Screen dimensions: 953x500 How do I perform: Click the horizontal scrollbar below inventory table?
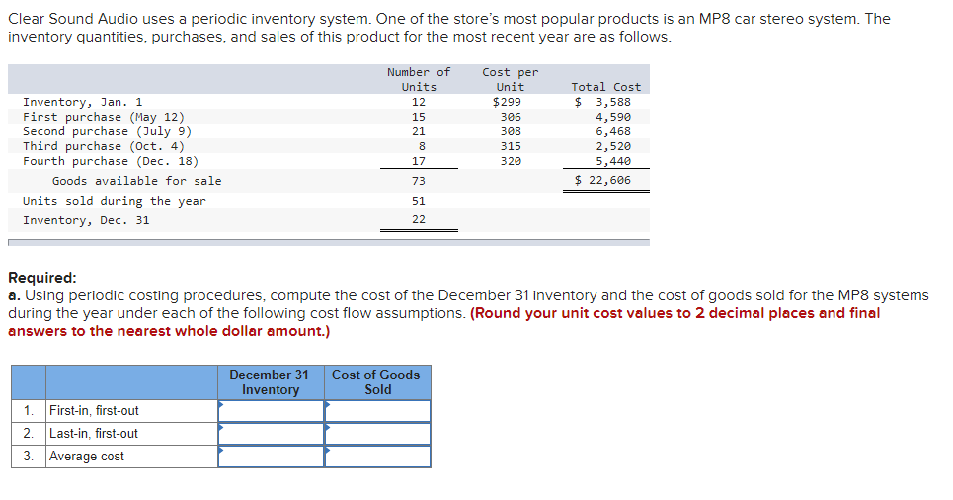pyautogui.click(x=329, y=242)
